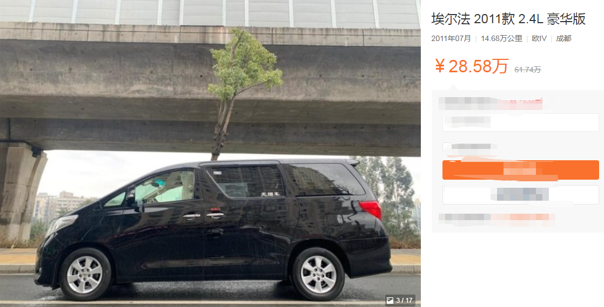
Task: Click the red tail light on the van
Action: pos(371,210)
